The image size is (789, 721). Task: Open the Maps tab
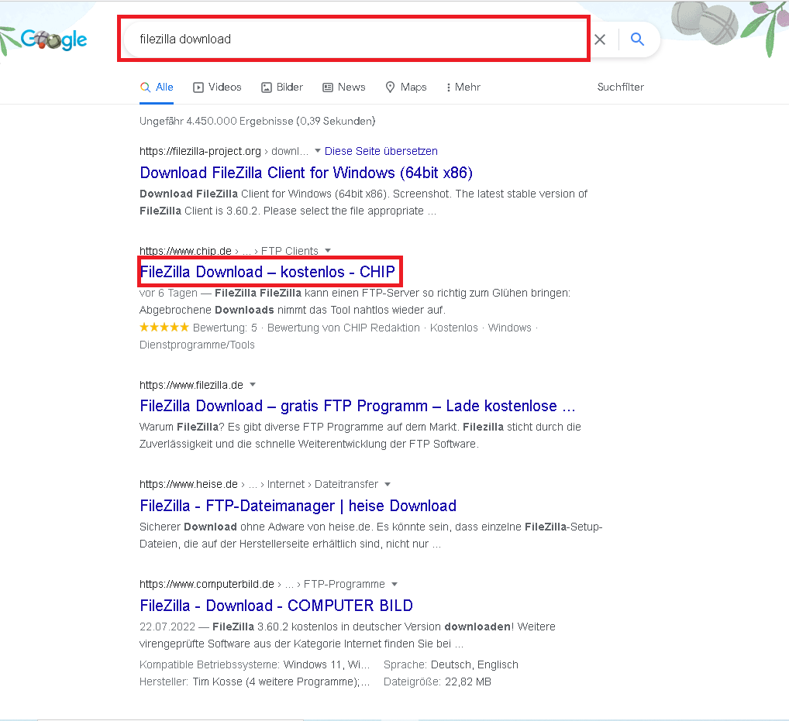[x=405, y=88]
